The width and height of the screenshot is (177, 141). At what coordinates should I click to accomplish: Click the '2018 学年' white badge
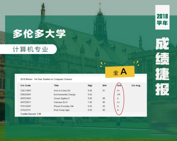pos(162,17)
